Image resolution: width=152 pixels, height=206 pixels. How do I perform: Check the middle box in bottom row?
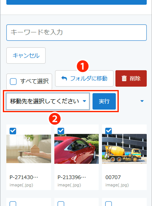61,204
